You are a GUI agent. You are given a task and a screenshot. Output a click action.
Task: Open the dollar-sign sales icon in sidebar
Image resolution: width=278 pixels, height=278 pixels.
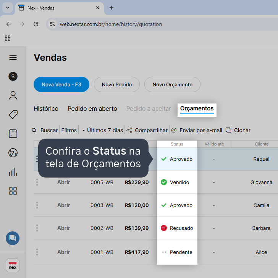13,76
